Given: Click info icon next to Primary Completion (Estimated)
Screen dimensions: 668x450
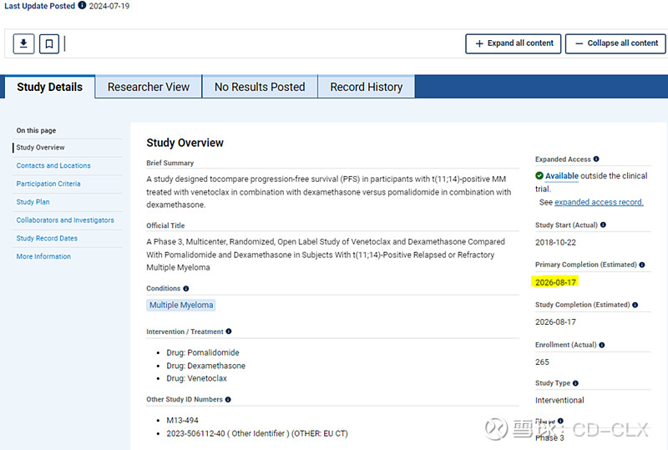Looking at the screenshot, I should 642,265.
